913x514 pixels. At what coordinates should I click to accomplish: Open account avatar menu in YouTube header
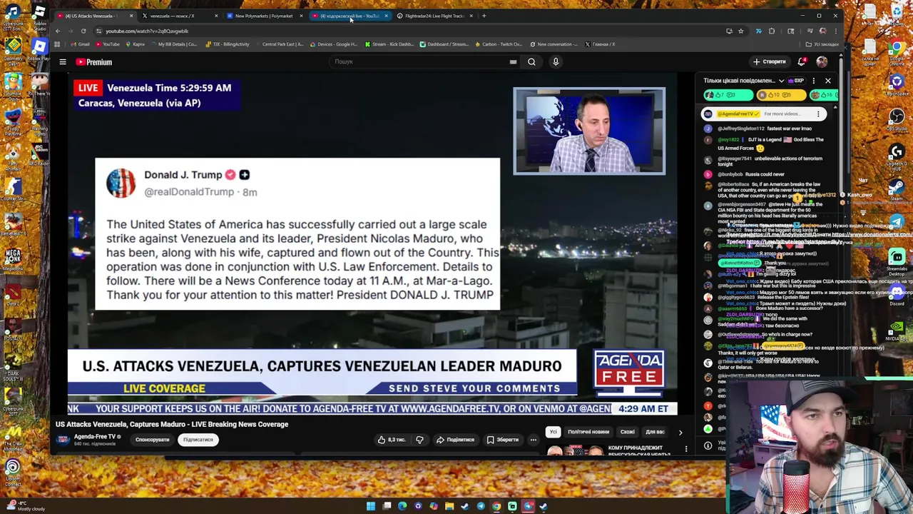tap(822, 61)
